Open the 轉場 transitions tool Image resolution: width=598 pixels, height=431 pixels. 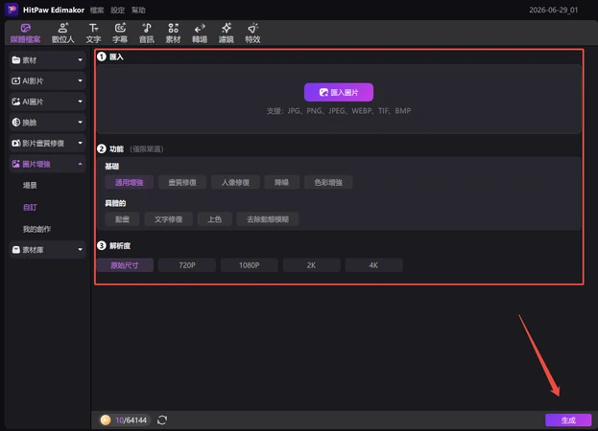200,34
